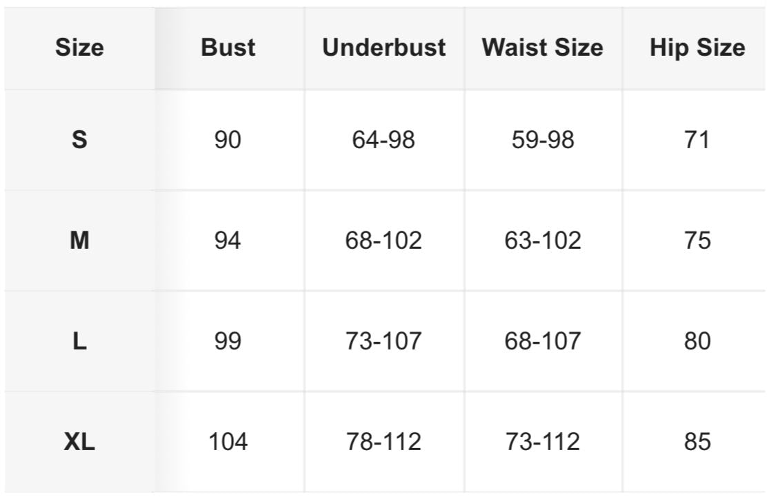This screenshot has width=767, height=497.
Task: Click bust value 90 for size S
Action: 228,140
